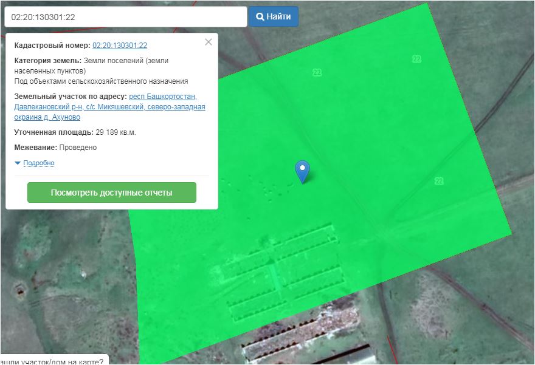The width and height of the screenshot is (535, 365).
Task: Click the magnifier icon in the Найти button
Action: point(260,17)
